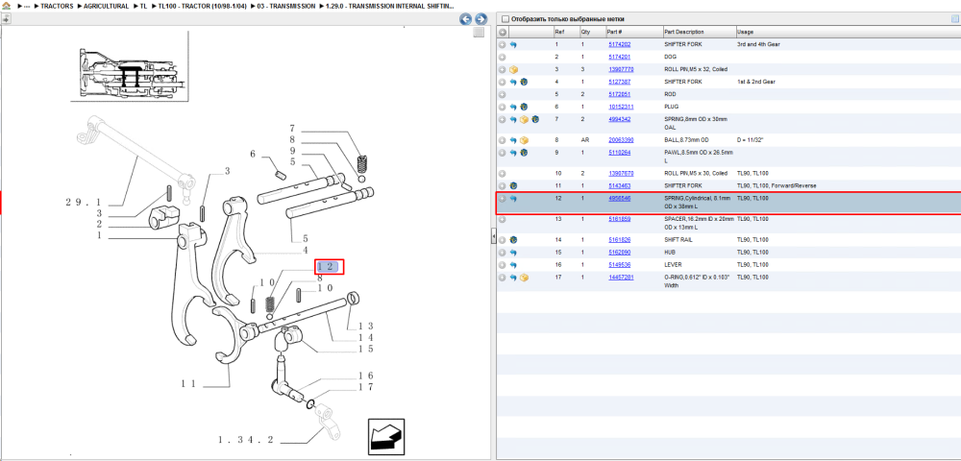Open part number 5174202 link
Screen dimensions: 961x461
click(619, 45)
